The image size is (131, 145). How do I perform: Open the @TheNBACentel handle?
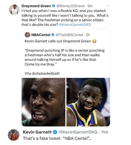pyautogui.click(x=69, y=35)
